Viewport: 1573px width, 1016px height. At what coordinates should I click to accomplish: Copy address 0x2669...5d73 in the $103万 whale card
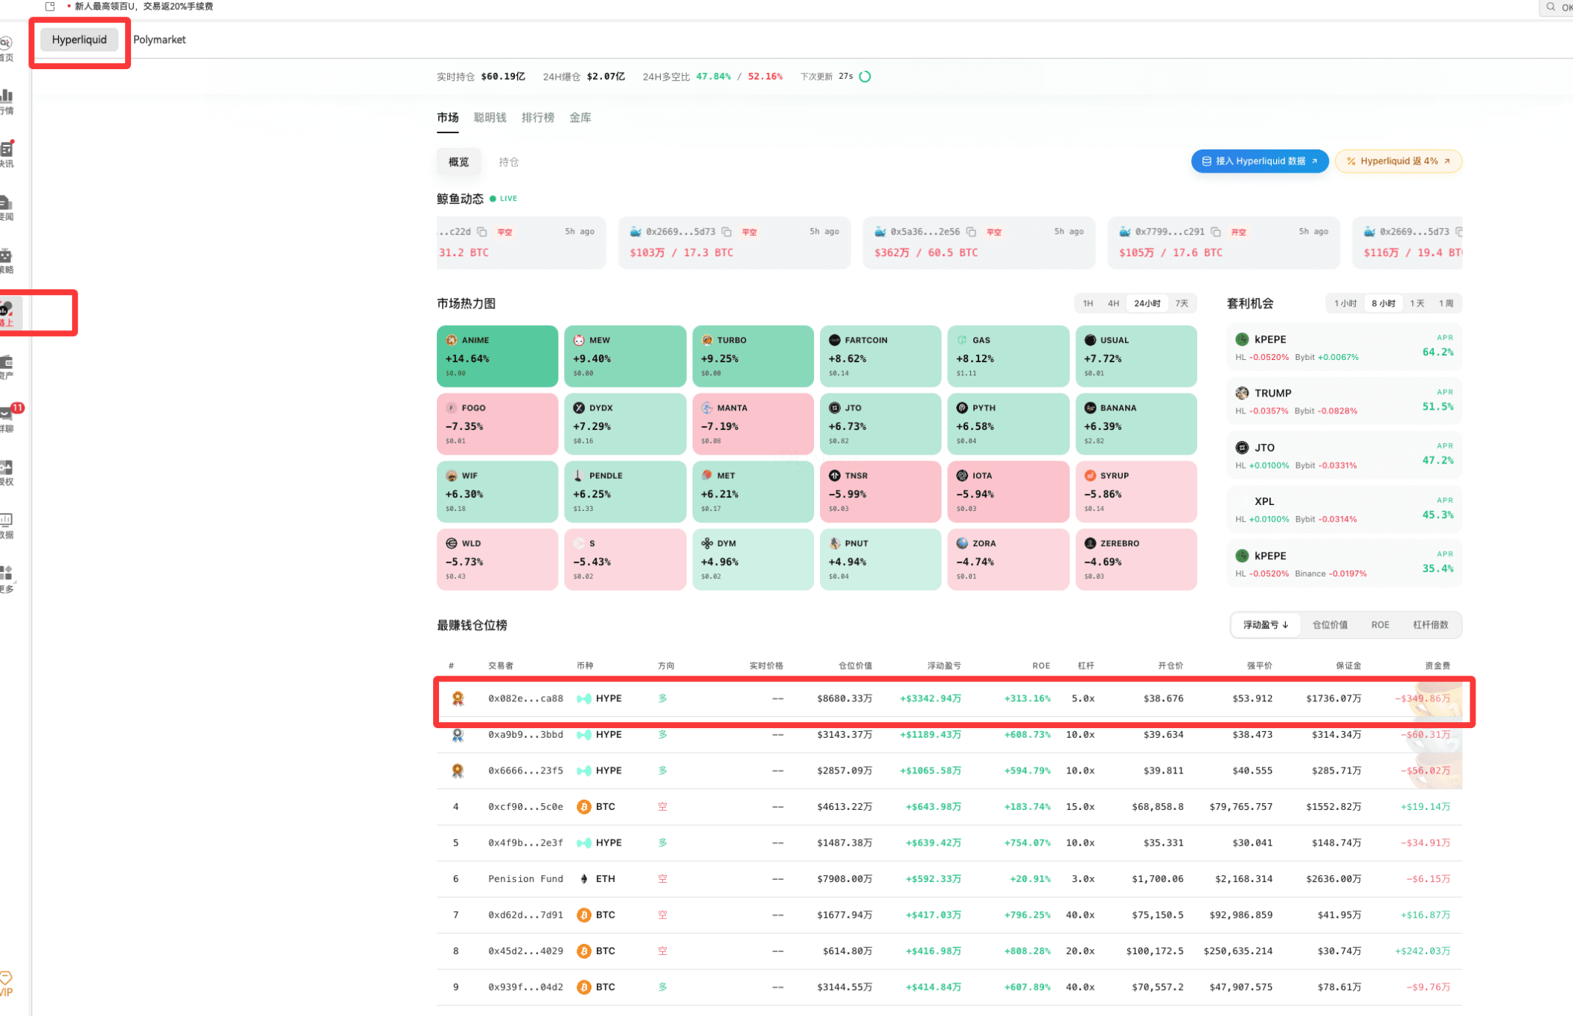point(726,232)
